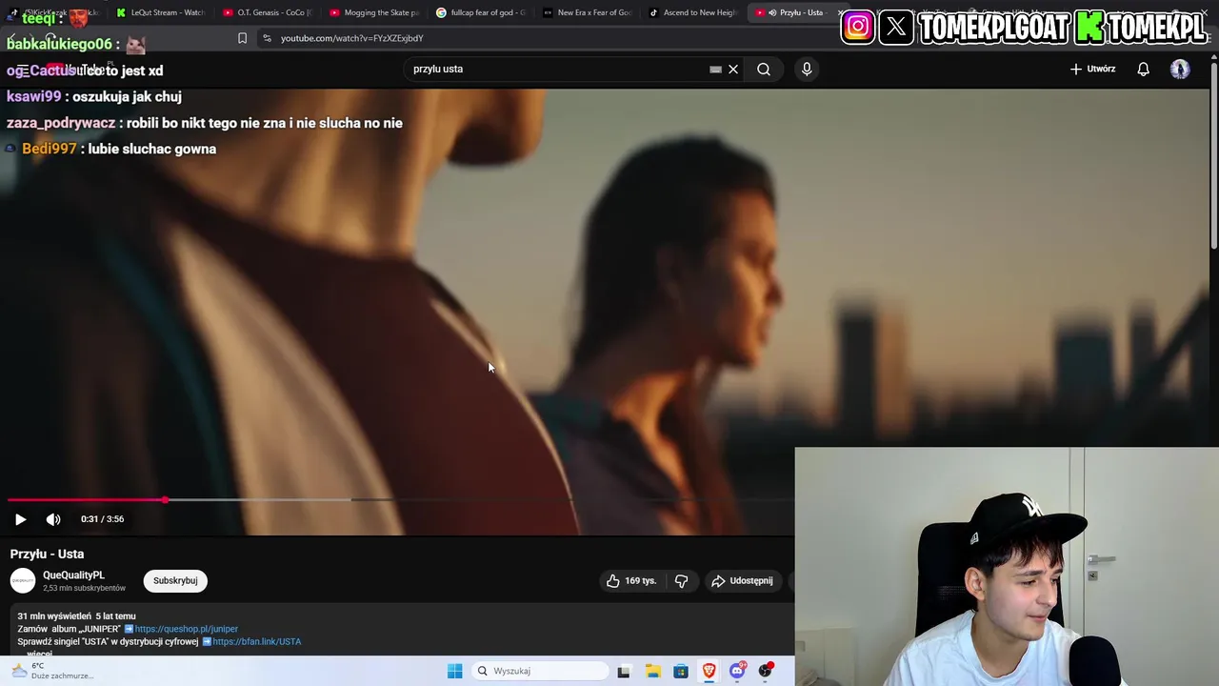Open the bfan.link/USTA link
Viewport: 1219px width, 686px height.
point(257,641)
